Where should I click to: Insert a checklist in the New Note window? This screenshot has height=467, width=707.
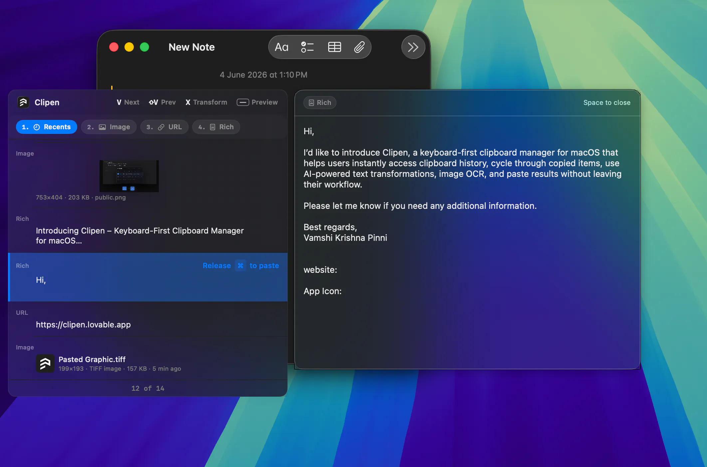click(307, 47)
